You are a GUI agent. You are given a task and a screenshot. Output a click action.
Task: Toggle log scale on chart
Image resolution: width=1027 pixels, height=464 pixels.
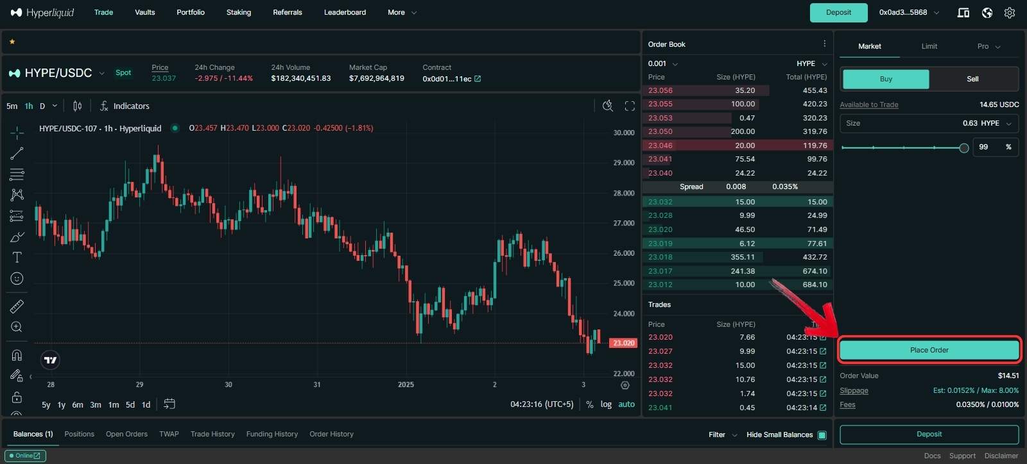(x=606, y=404)
